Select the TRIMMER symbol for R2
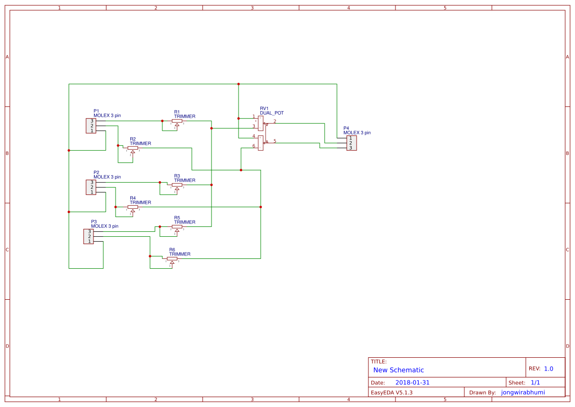This screenshot has height=407, width=575. point(132,147)
